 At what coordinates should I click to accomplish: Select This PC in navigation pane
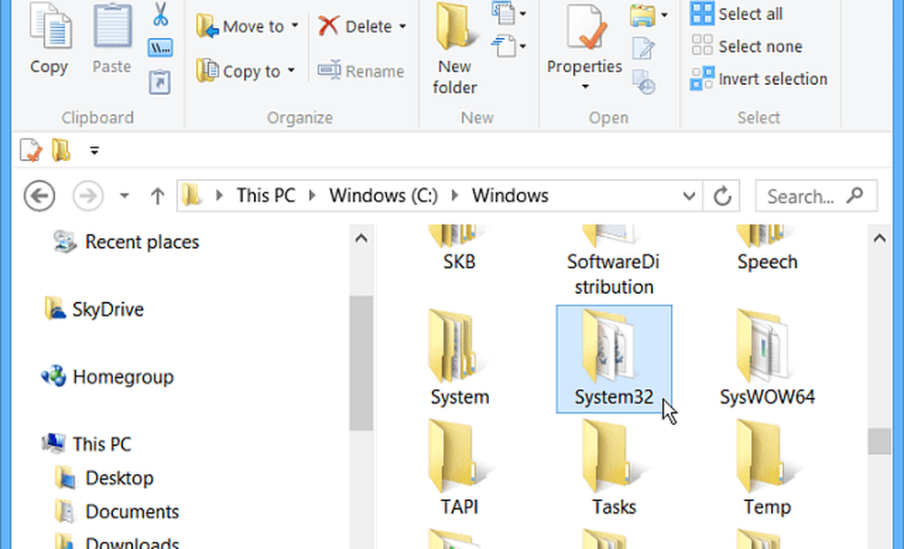(x=87, y=444)
